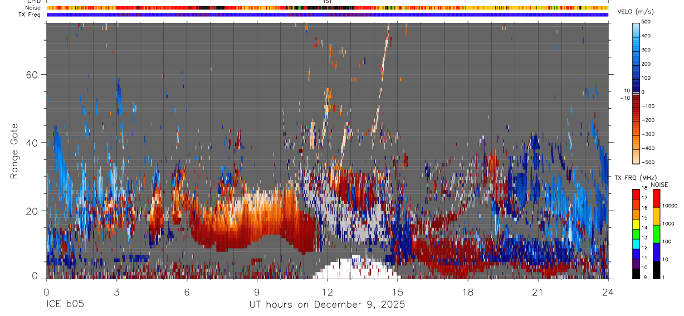
Task: Click the −500 label on velocity colorbar
Action: pyautogui.click(x=649, y=162)
